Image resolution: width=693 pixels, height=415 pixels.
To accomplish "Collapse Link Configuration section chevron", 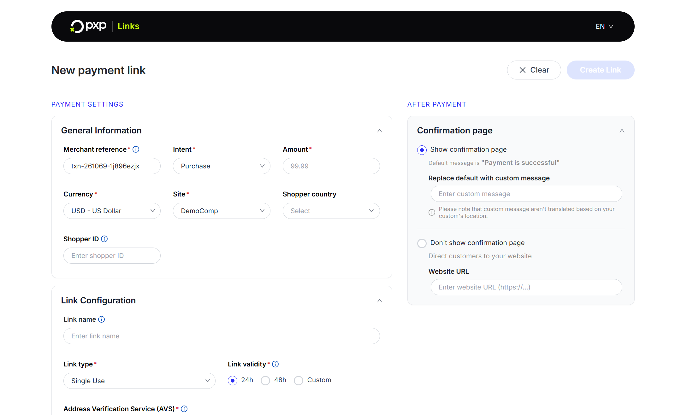I will [x=380, y=301].
